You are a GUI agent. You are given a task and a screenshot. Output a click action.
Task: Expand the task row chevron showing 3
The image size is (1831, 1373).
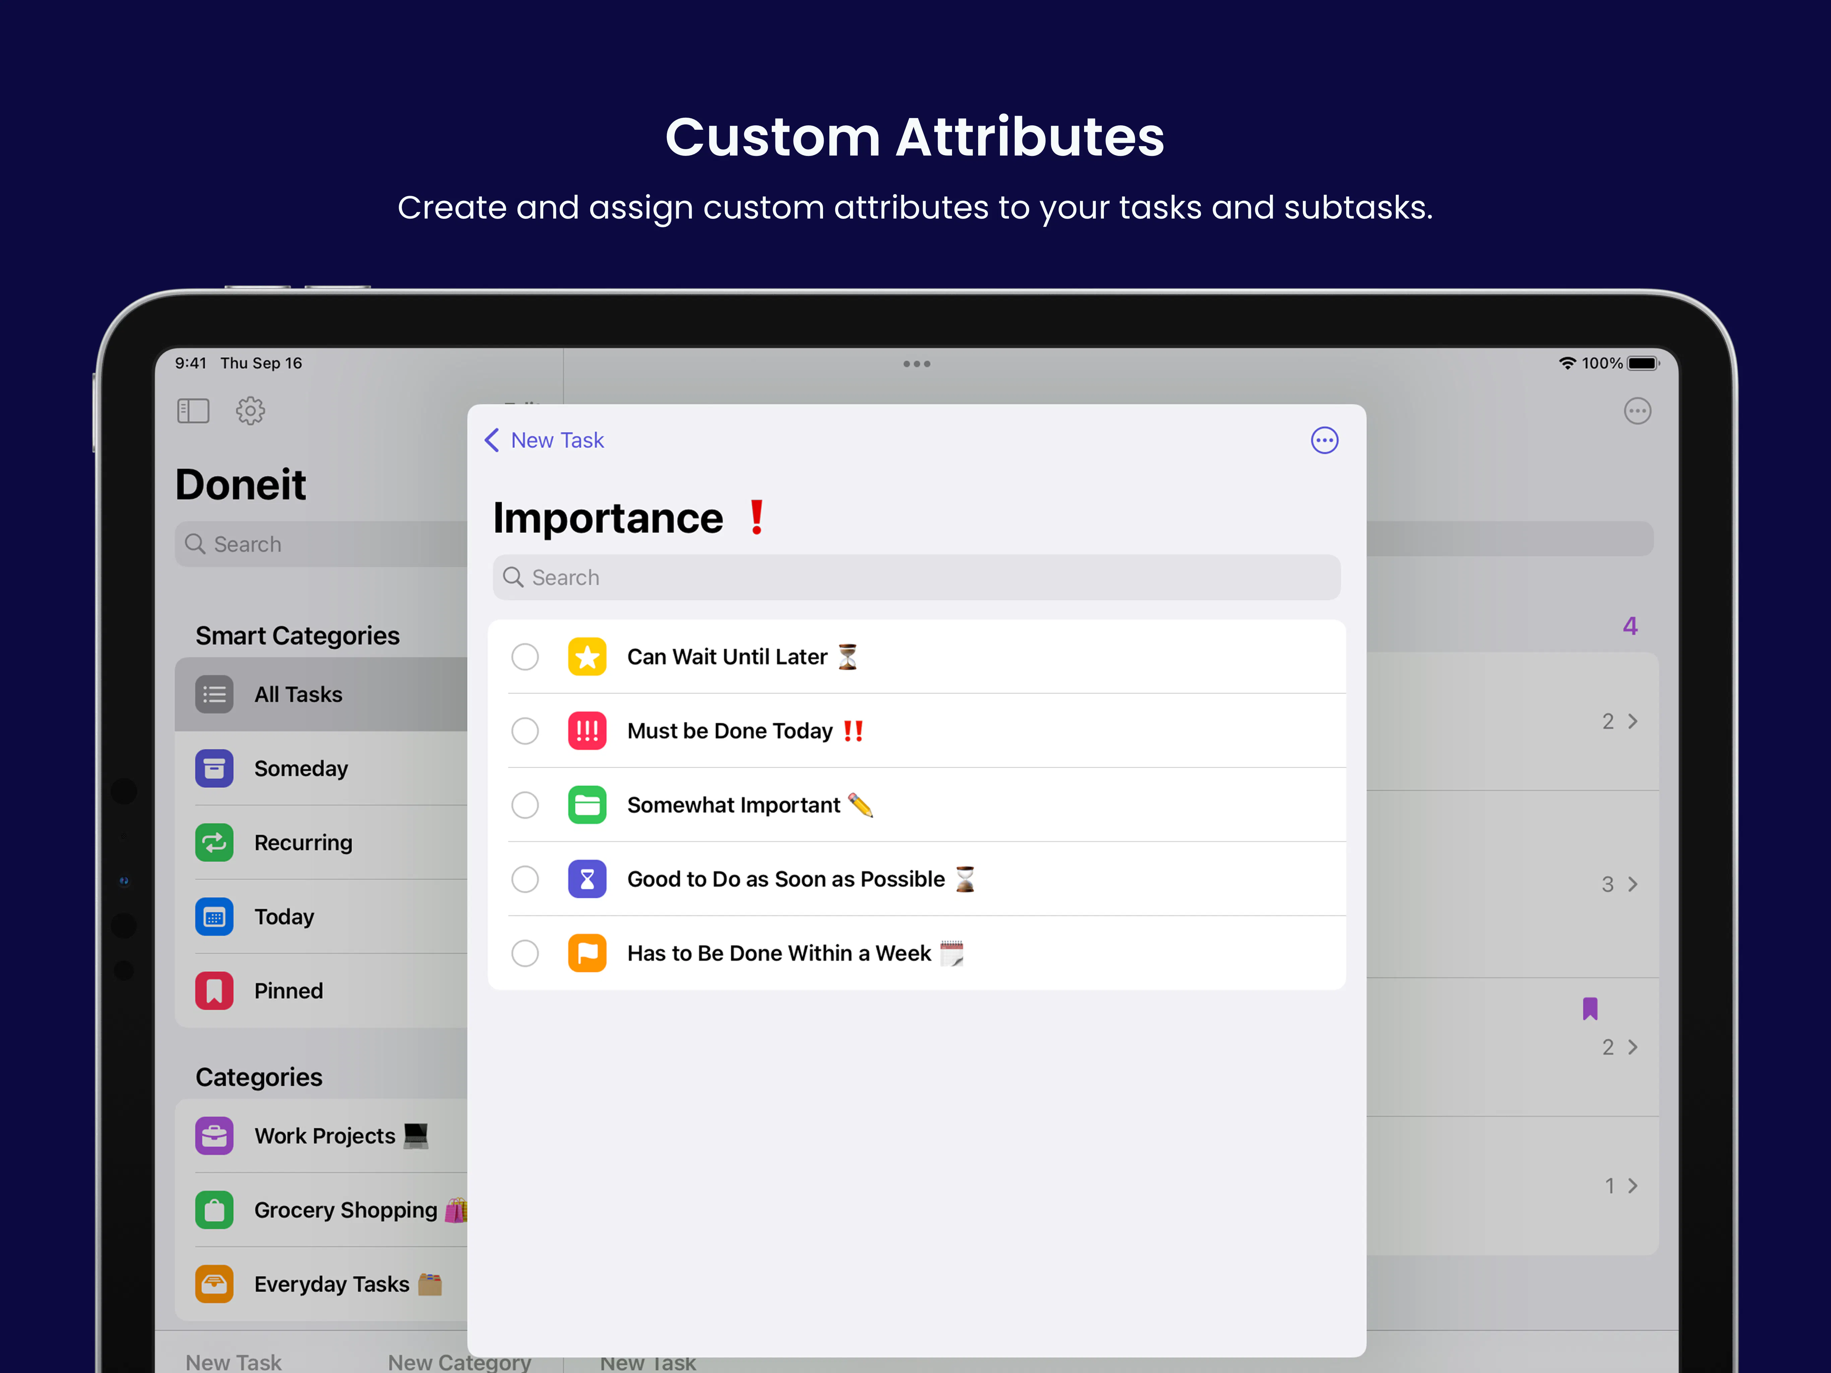click(1632, 884)
